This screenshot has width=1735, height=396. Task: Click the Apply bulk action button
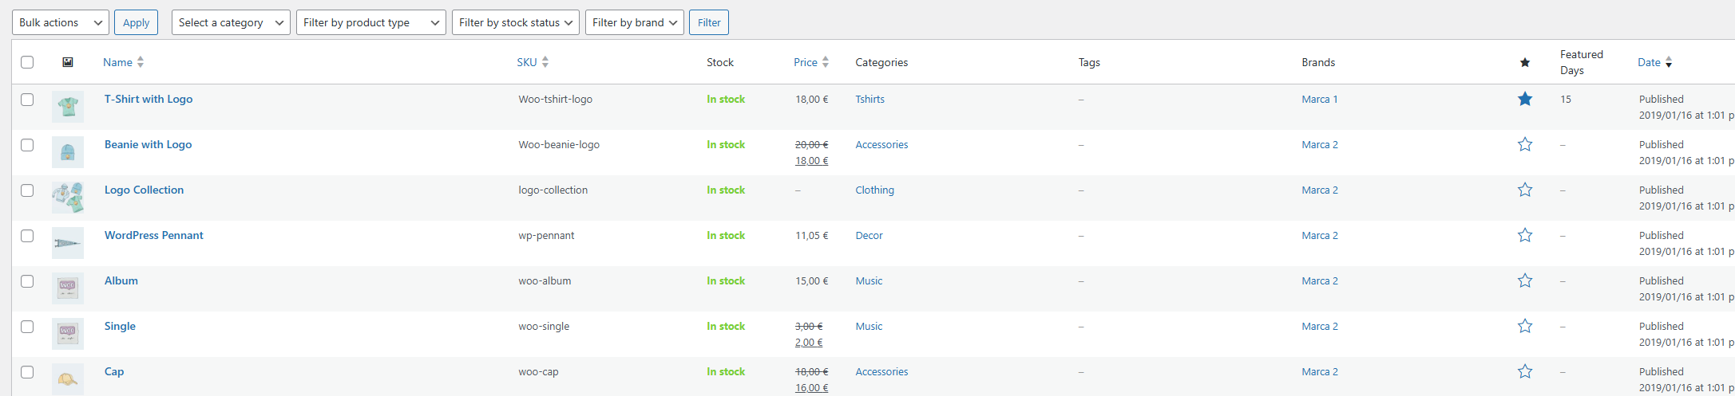(x=137, y=22)
